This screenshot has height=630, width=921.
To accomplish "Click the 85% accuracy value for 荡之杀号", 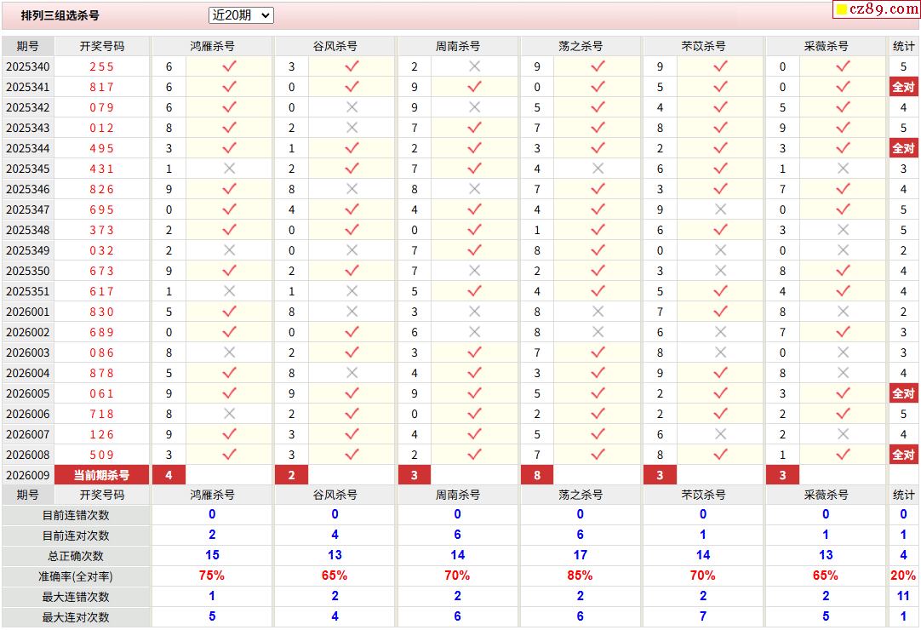I will [581, 576].
